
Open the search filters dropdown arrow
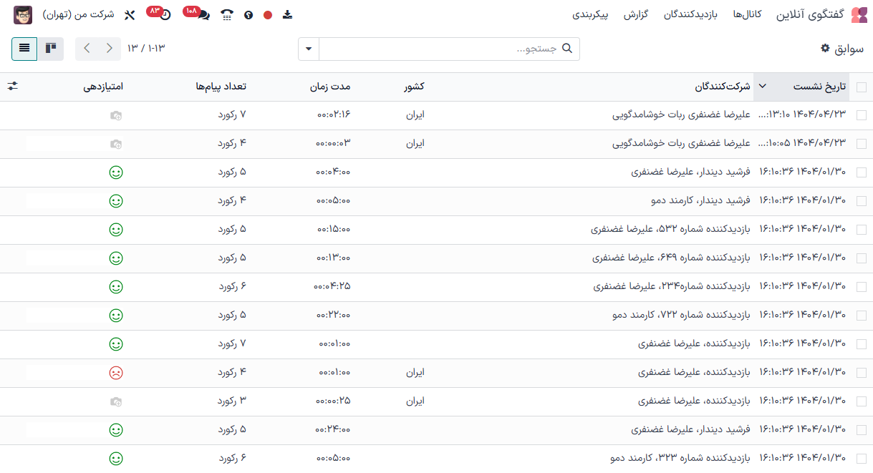tap(308, 49)
